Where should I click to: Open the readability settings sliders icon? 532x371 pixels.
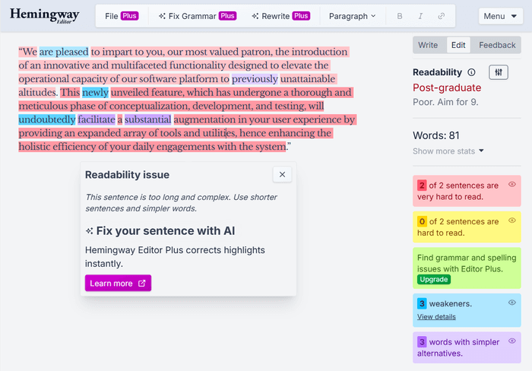coord(499,72)
